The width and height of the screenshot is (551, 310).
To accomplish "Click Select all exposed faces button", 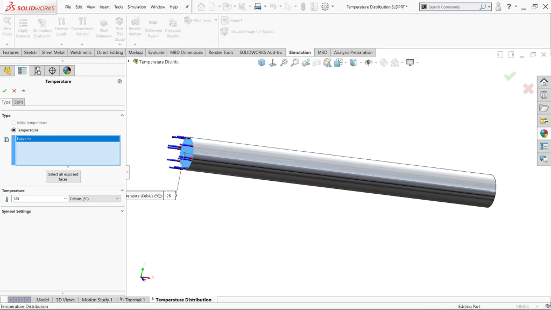I will (x=63, y=177).
